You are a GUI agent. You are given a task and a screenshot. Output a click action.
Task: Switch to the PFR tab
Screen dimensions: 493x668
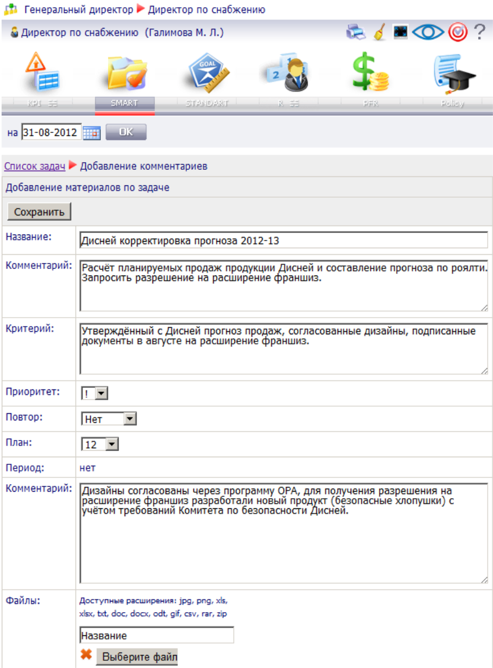370,103
